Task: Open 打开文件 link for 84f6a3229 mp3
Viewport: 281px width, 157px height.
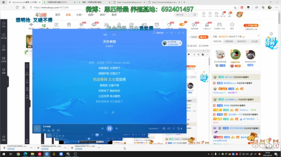Action: [79, 149]
